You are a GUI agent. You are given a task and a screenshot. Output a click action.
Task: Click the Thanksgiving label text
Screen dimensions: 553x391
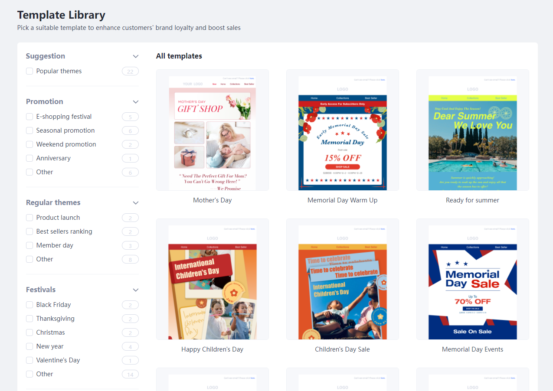click(56, 319)
